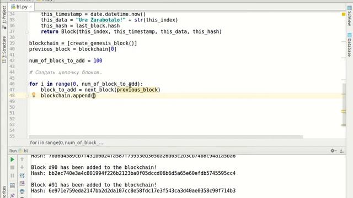This screenshot has width=353, height=198.
Task: Click 'create_genesis_block()' on line 39
Action: (x=102, y=43)
